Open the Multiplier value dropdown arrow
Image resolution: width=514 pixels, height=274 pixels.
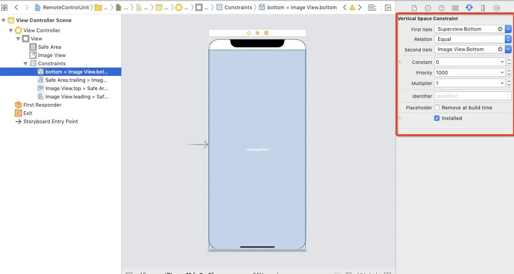pos(502,83)
